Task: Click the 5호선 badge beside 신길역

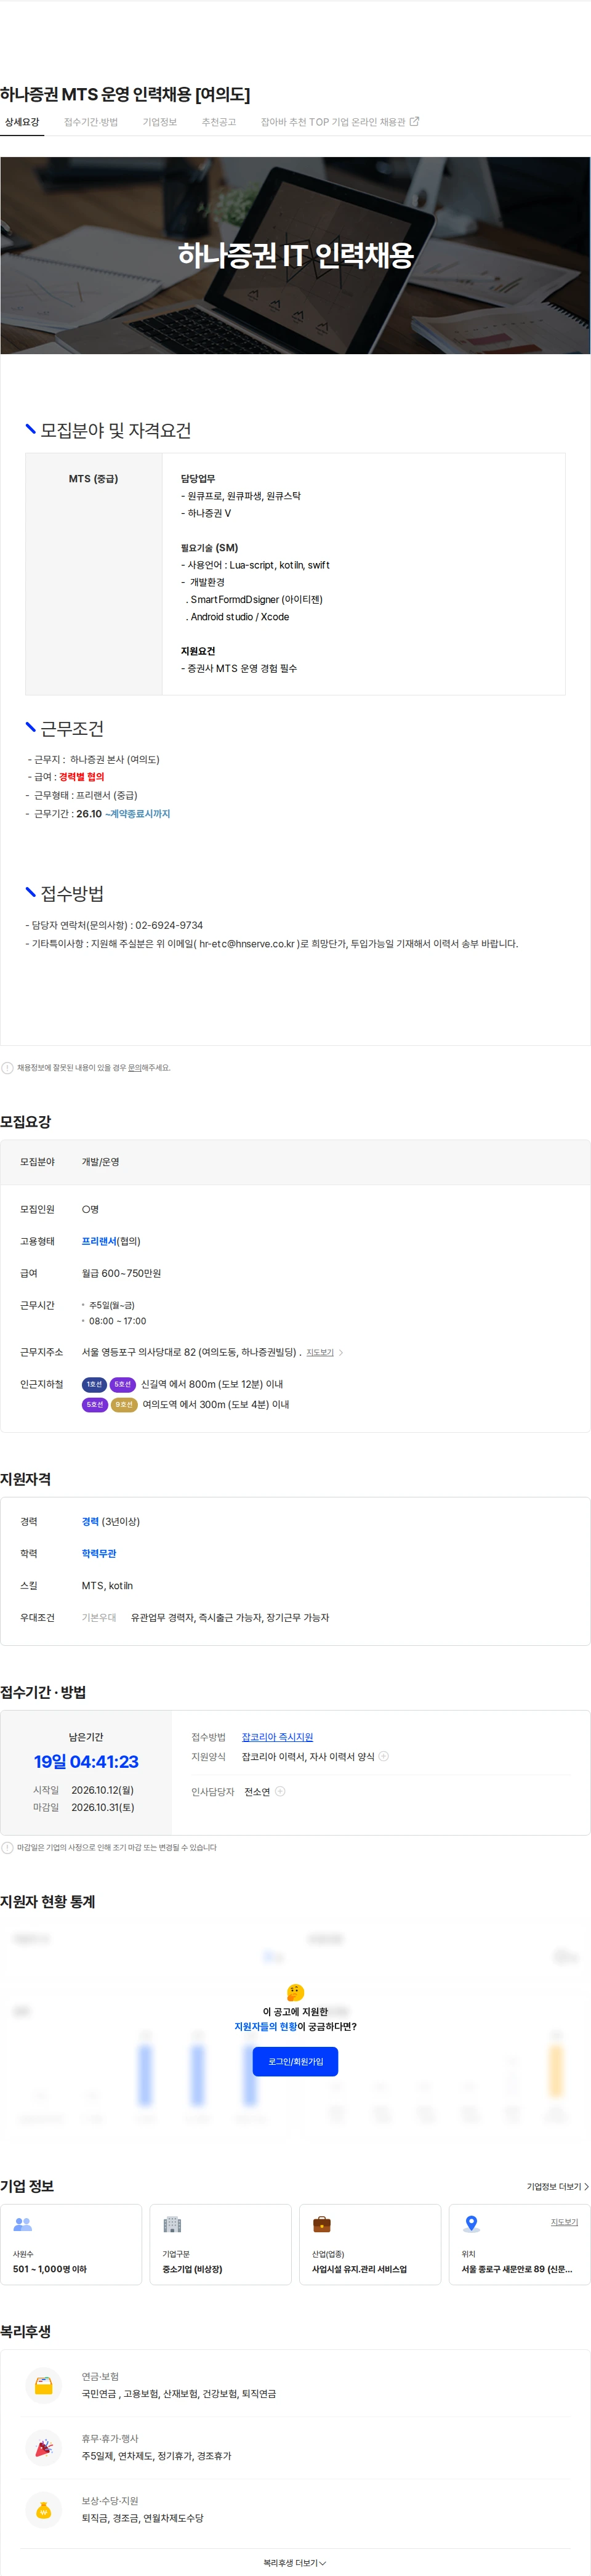Action: tap(123, 1385)
